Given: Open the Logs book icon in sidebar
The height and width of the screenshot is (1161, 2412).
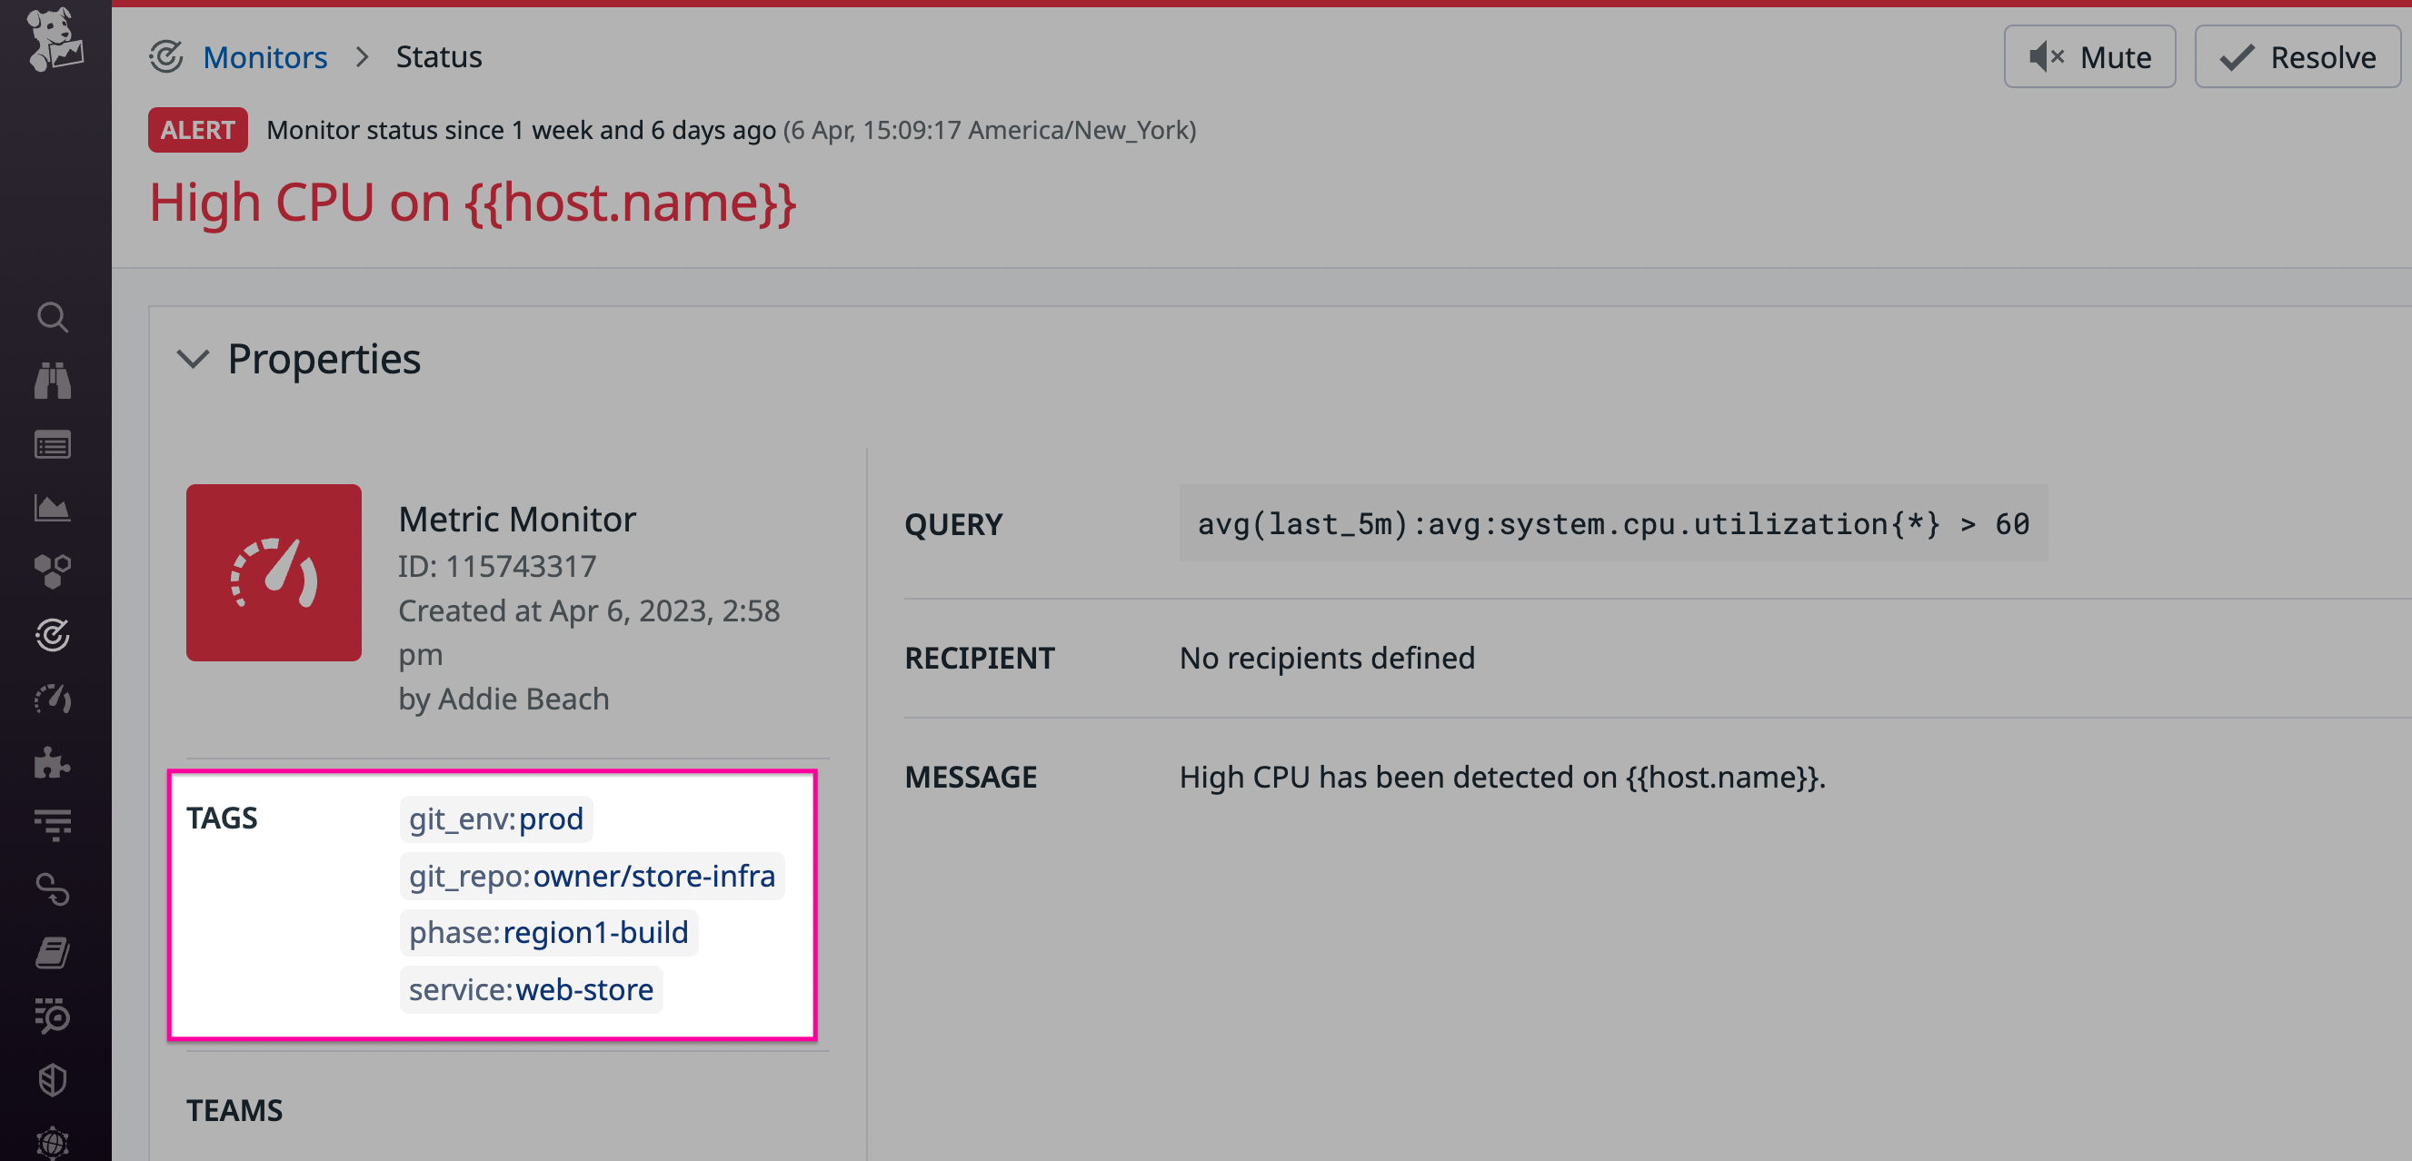Looking at the screenshot, I should pos(54,952).
